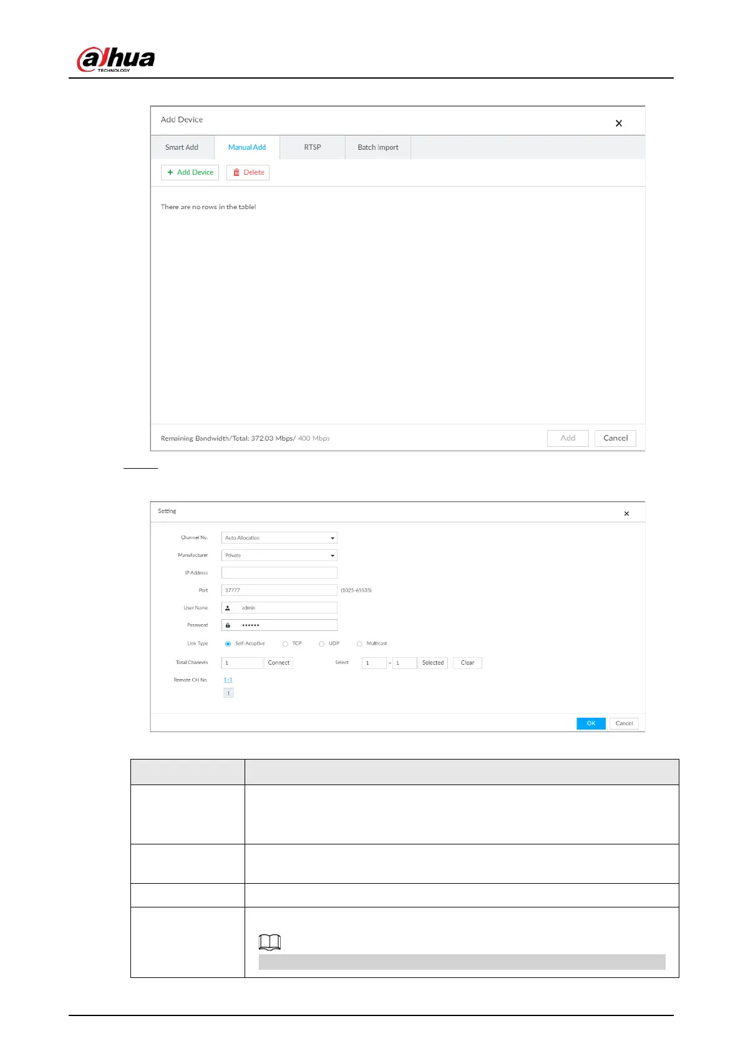
Task: Click the Password field
Action: [279, 625]
